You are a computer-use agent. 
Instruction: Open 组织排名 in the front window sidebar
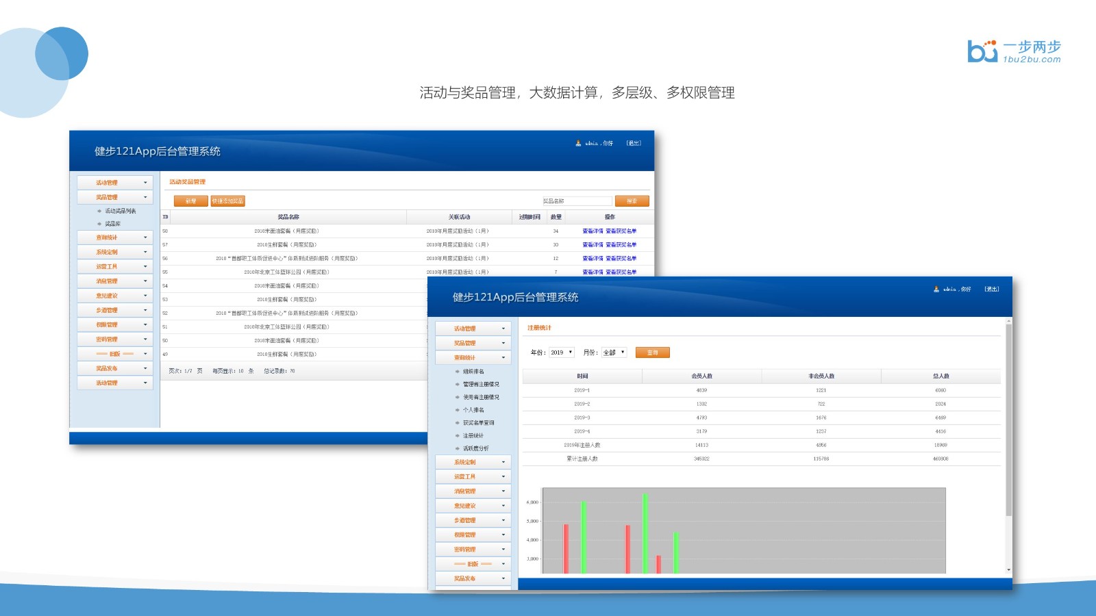coord(473,372)
